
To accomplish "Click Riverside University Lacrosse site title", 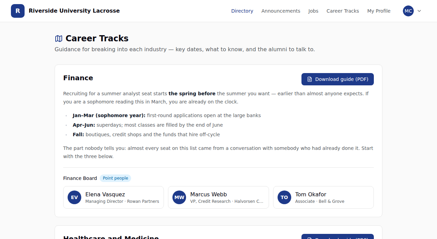I will pos(74,11).
